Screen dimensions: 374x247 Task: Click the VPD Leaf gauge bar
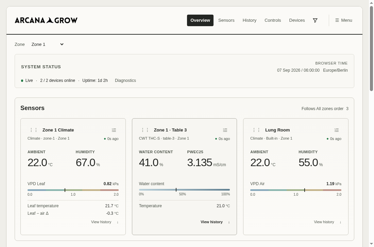[73, 190]
